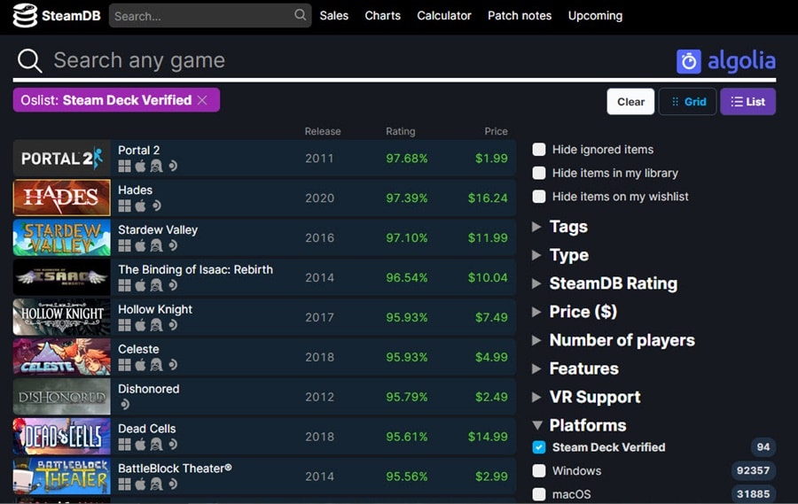
Task: Expand the Number of players filter
Action: [x=614, y=340]
